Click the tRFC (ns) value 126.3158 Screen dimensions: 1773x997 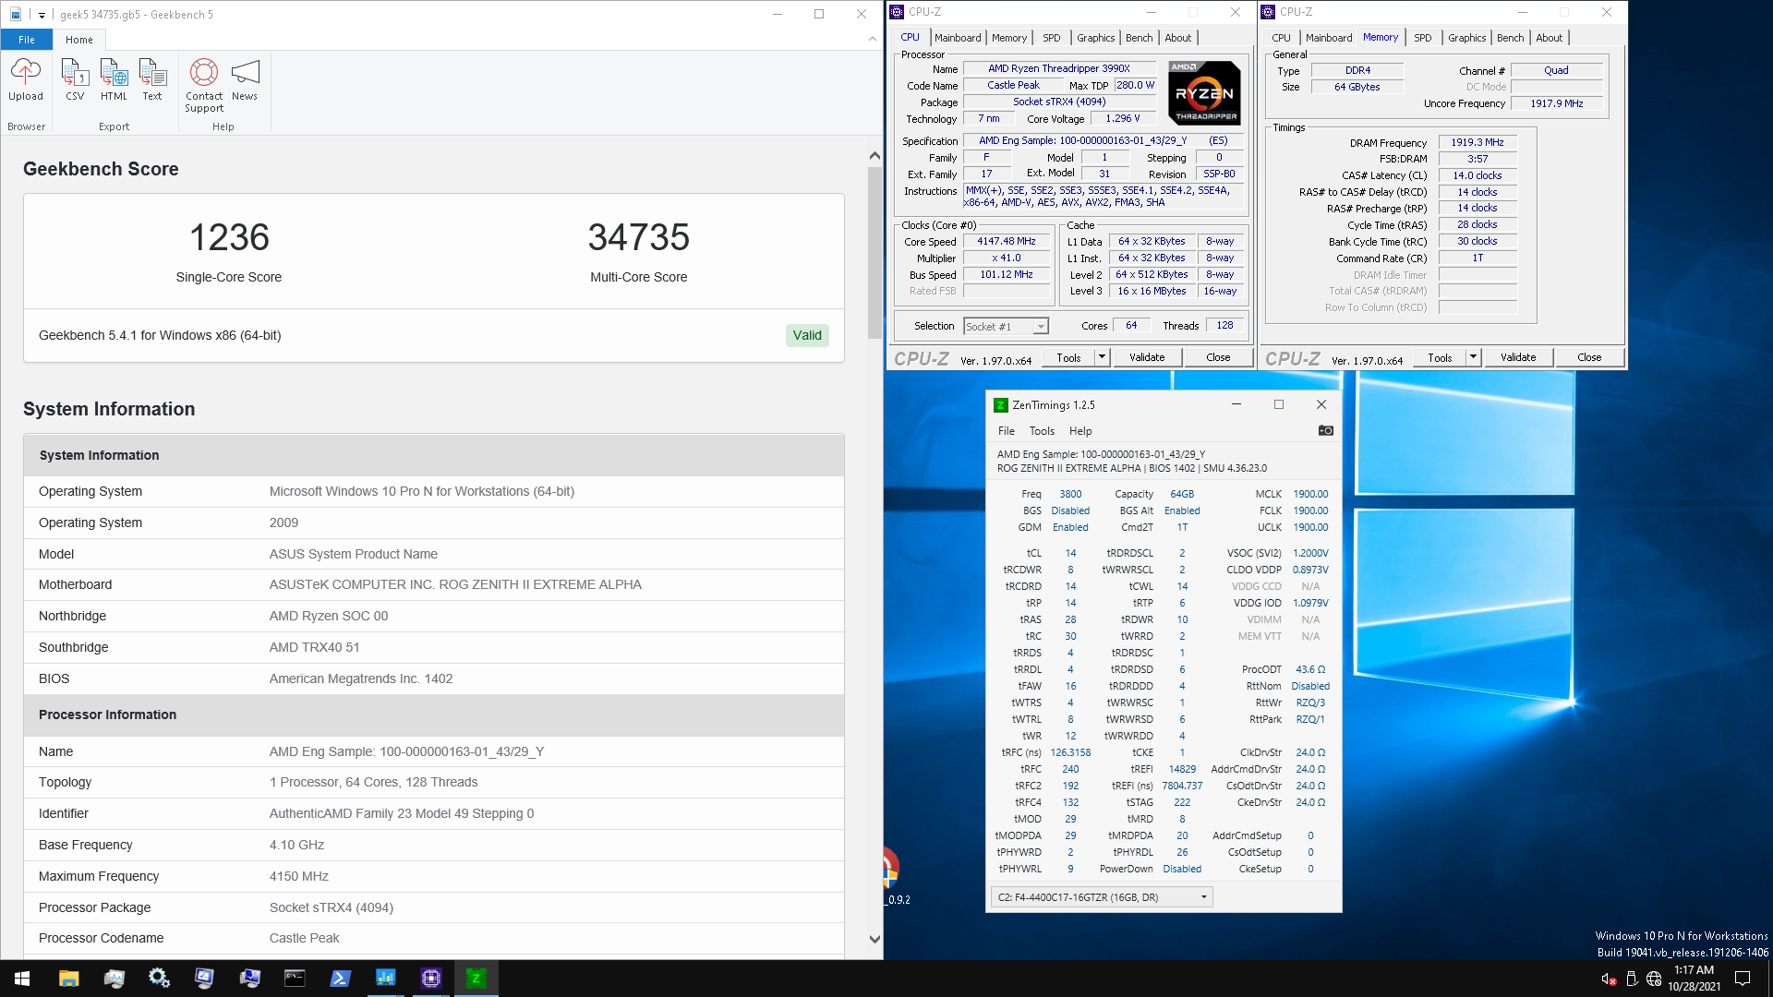tap(1070, 752)
